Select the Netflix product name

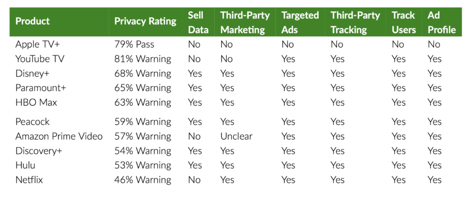pos(29,180)
